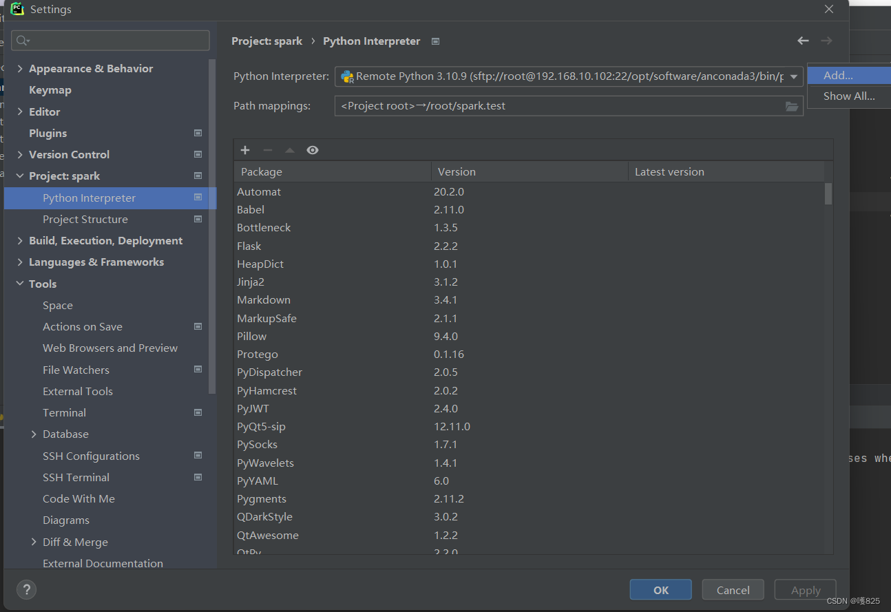Choose Add... from interpreter popup menu

pyautogui.click(x=849, y=75)
